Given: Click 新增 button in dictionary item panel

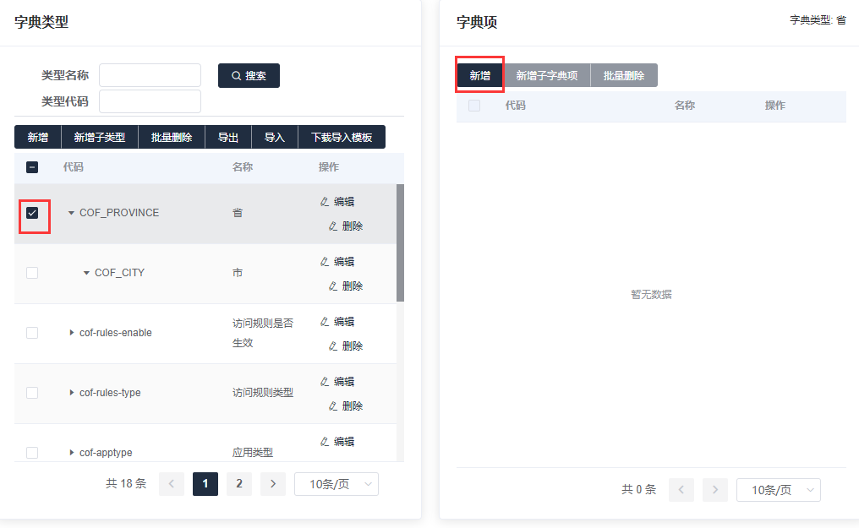Looking at the screenshot, I should pos(480,75).
